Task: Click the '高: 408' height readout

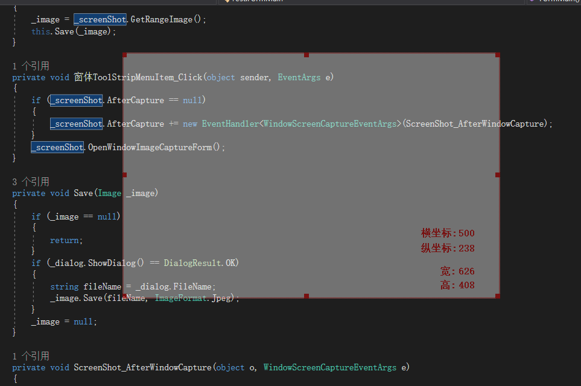Action: coord(457,285)
